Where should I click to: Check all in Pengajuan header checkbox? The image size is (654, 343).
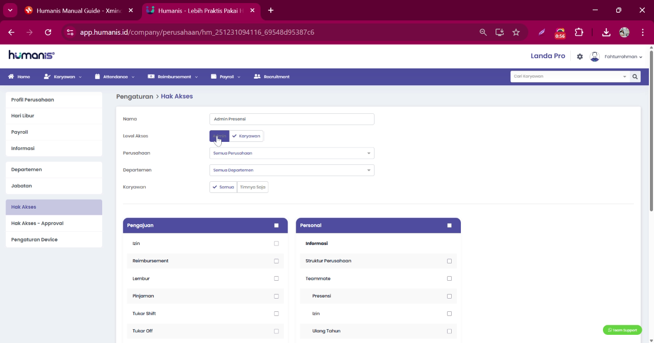click(276, 225)
